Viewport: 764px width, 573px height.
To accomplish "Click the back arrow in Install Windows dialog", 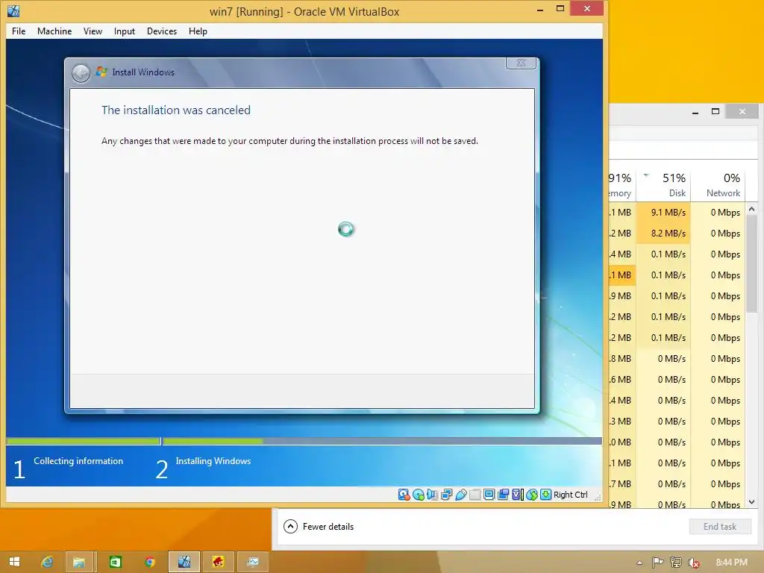I will 81,73.
